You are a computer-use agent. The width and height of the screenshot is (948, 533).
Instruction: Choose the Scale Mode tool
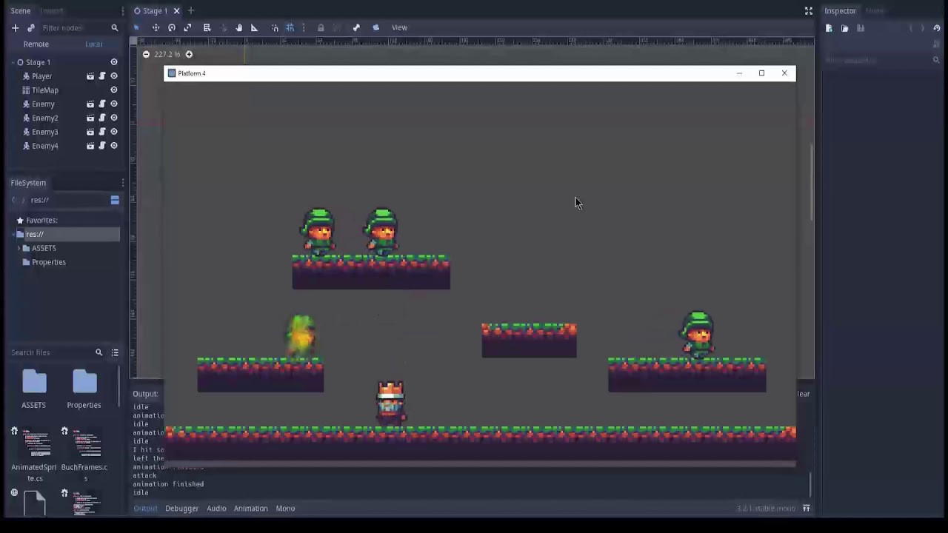click(188, 27)
